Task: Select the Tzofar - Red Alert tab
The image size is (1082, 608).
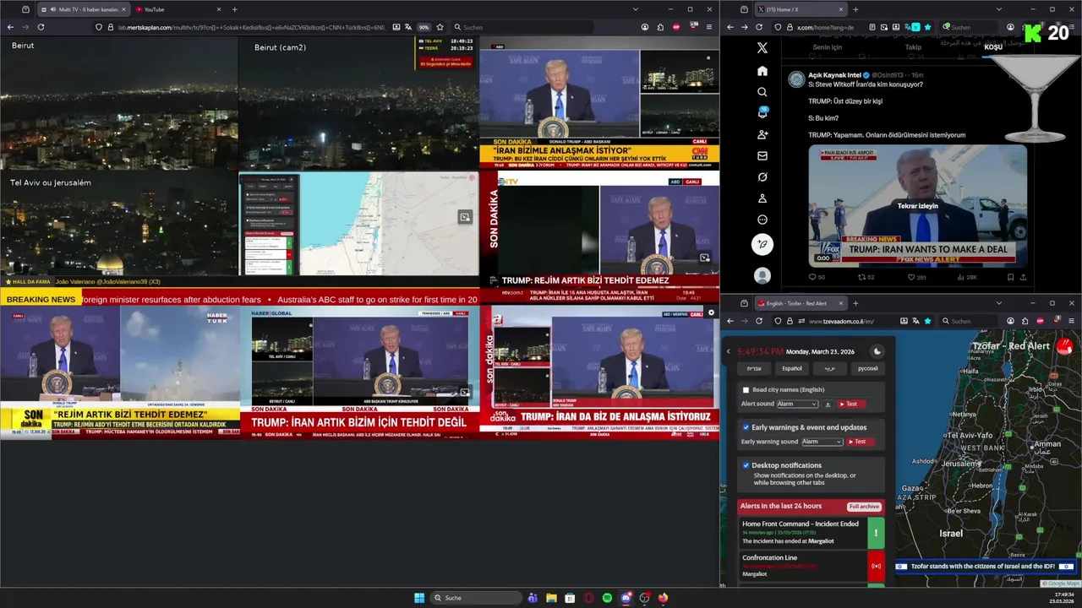Action: click(799, 303)
